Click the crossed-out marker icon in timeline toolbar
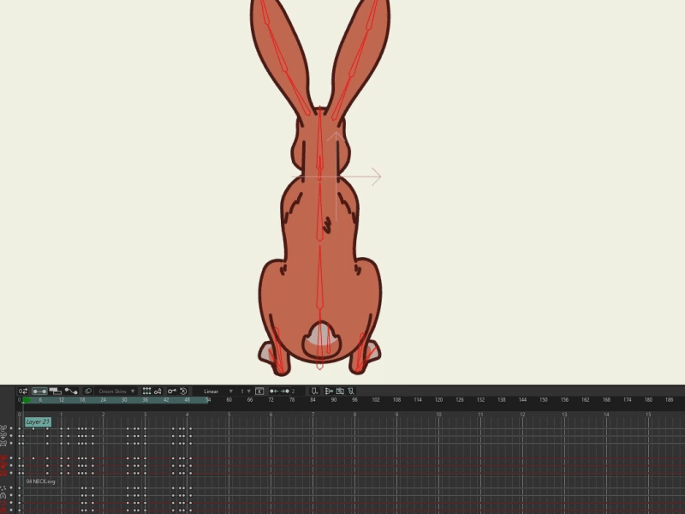This screenshot has width=685, height=514. pyautogui.click(x=351, y=391)
